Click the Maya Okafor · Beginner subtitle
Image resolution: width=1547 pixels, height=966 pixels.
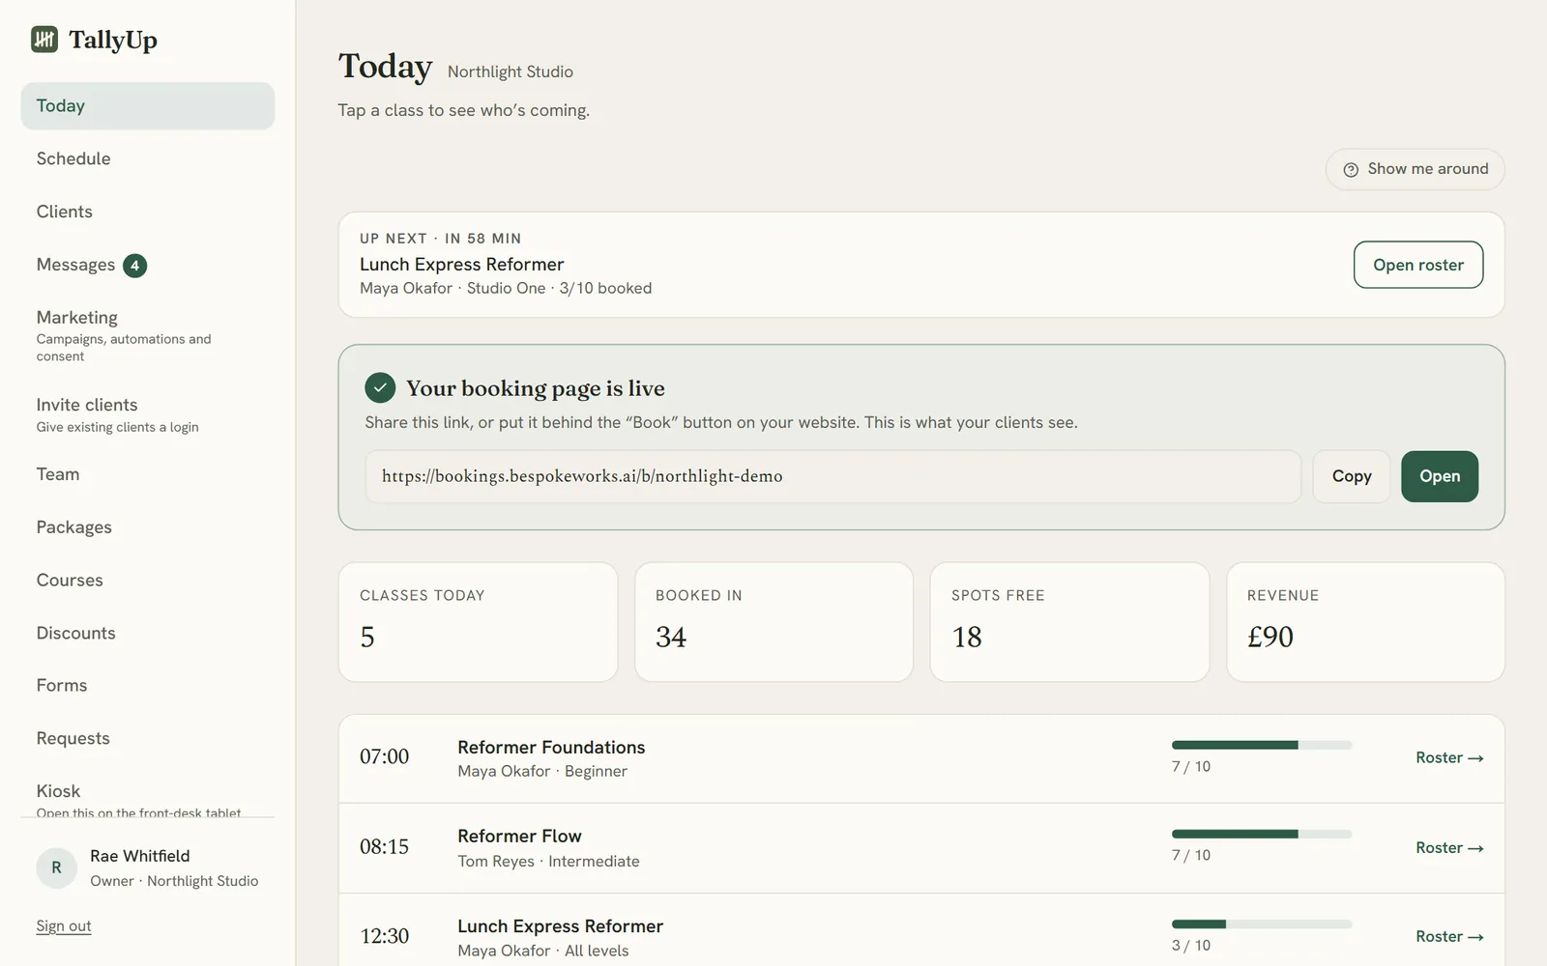pyautogui.click(x=542, y=772)
